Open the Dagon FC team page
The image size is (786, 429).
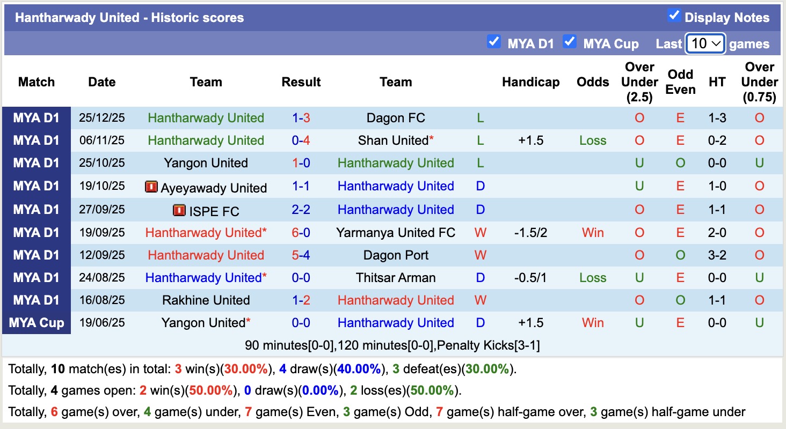(396, 118)
